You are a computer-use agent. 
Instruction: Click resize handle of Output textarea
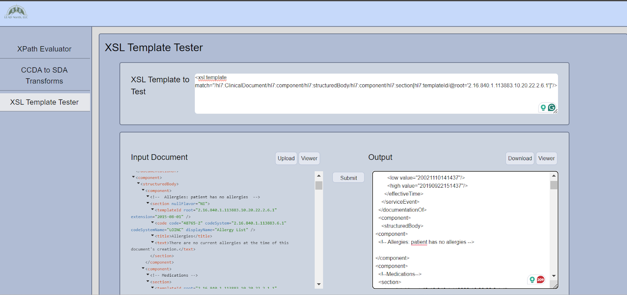[555, 286]
